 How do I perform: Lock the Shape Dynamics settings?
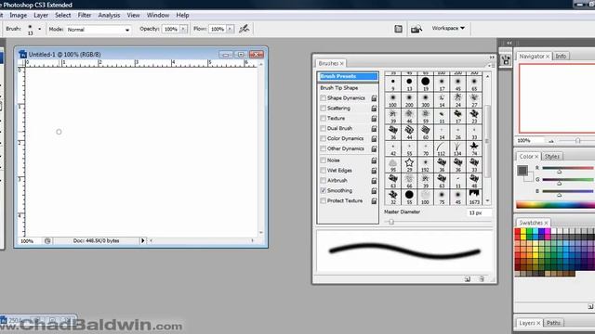374,98
